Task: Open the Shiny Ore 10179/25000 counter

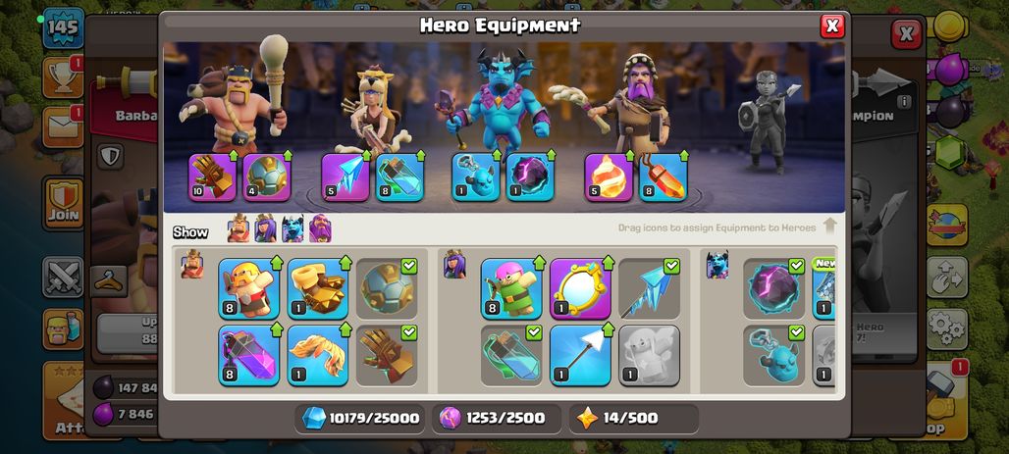Action: [361, 419]
